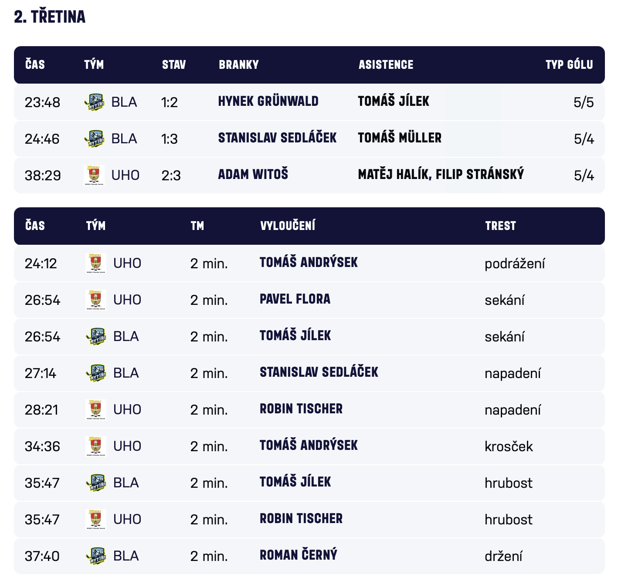Open goal scorer Hynek Grünwald's profile
618x581 pixels.
(x=268, y=101)
